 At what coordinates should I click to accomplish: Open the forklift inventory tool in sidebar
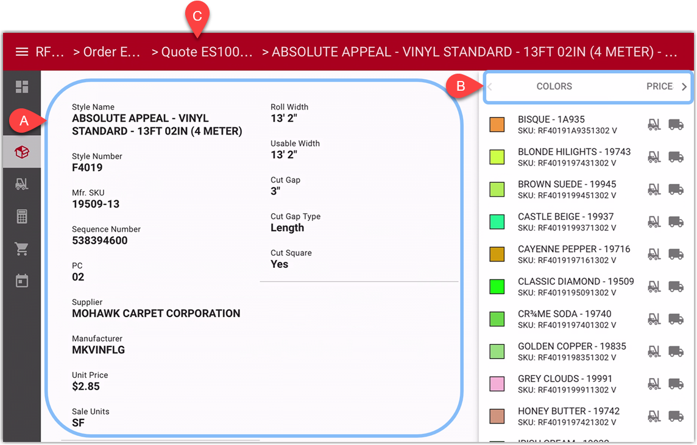coord(22,184)
